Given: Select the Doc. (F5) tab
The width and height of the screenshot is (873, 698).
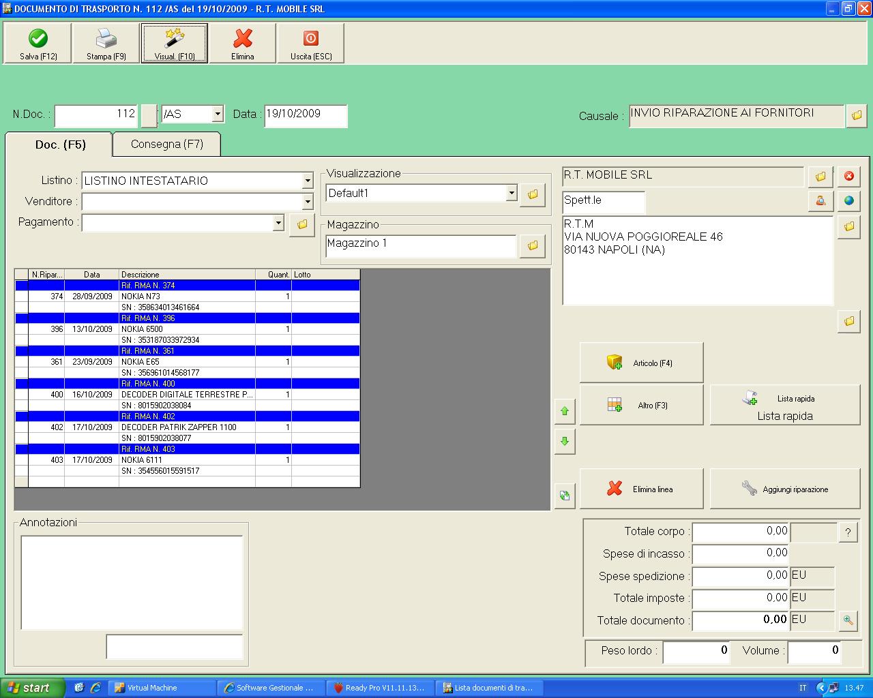Looking at the screenshot, I should pyautogui.click(x=60, y=145).
